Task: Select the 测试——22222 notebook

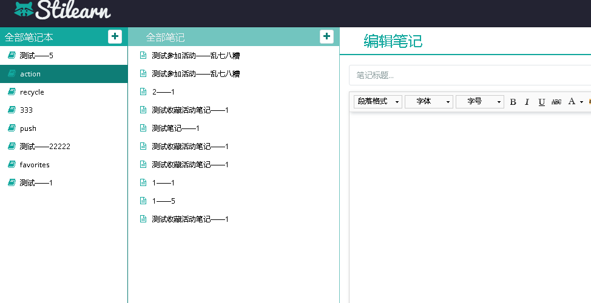Action: click(64, 147)
